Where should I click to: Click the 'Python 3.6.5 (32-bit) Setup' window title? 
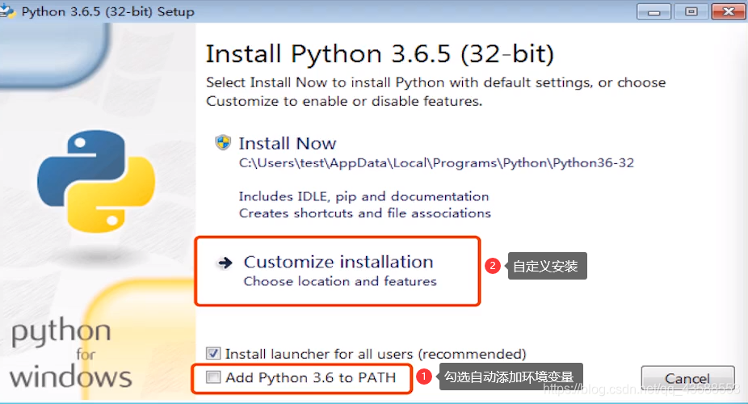click(107, 11)
